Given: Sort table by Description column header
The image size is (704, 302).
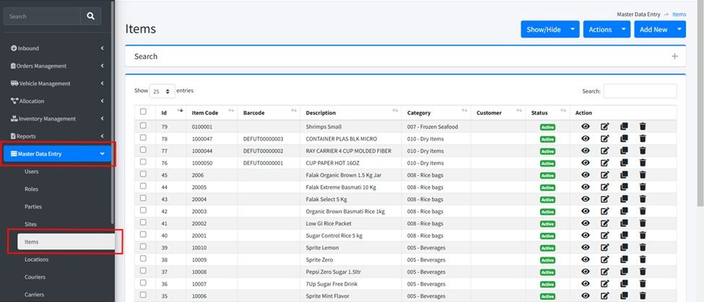Looking at the screenshot, I should coord(351,113).
